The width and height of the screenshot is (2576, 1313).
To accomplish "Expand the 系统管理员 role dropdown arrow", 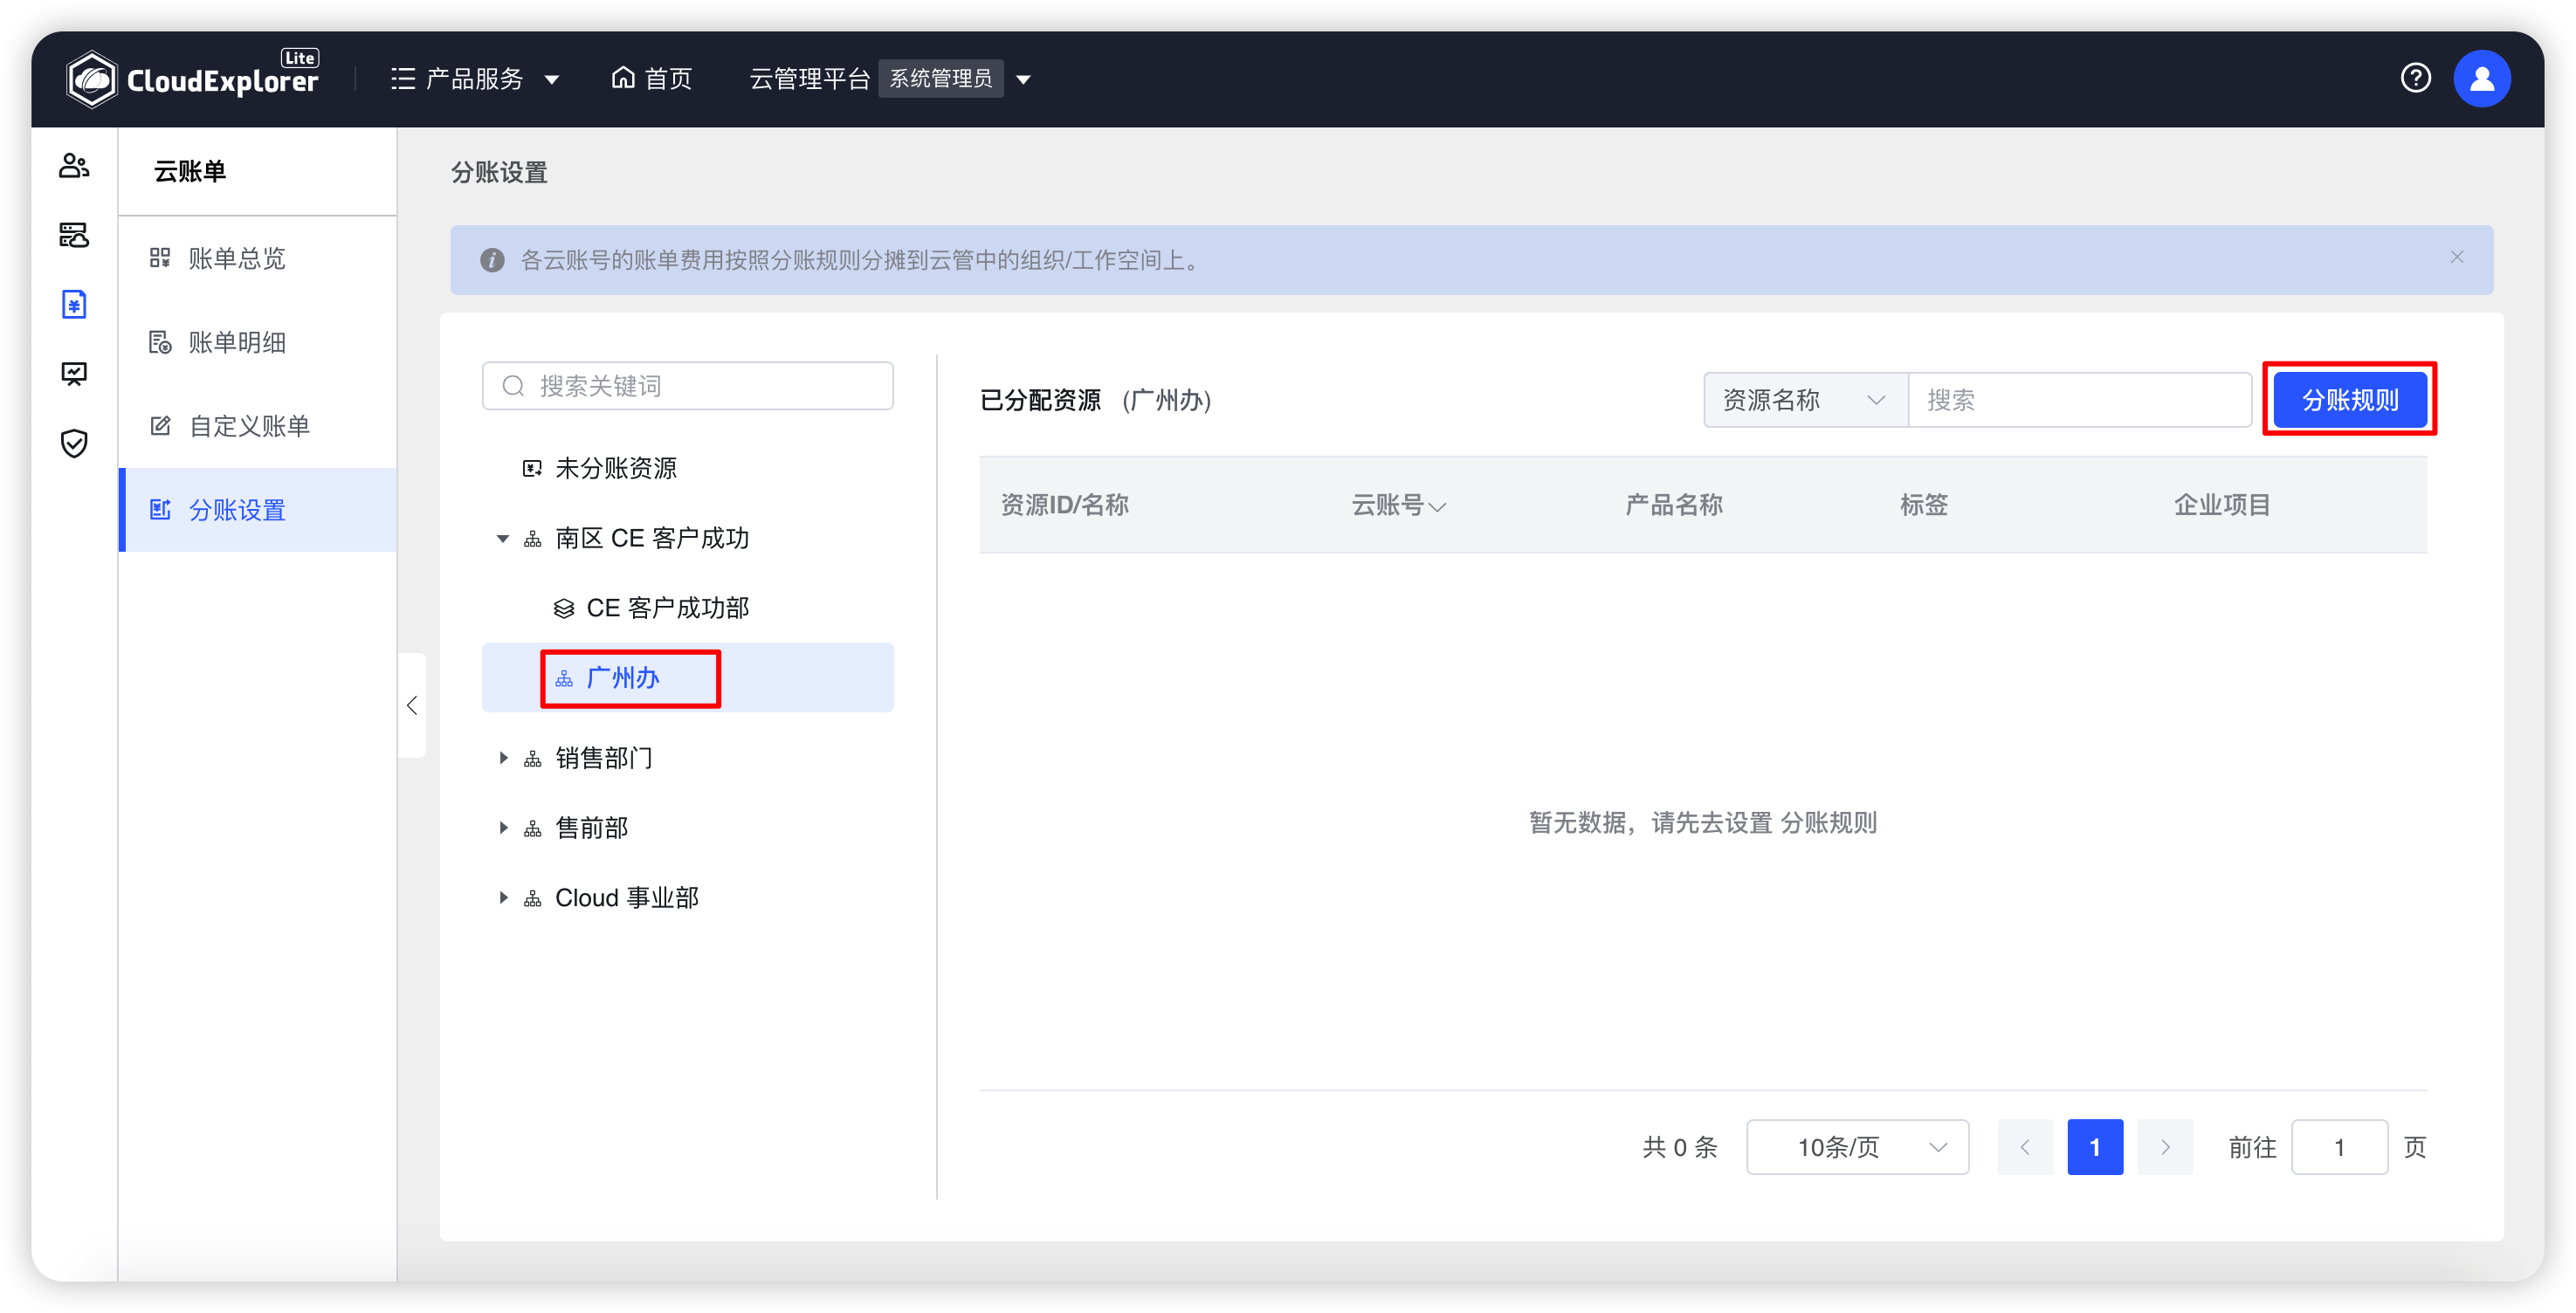I will coord(1023,80).
